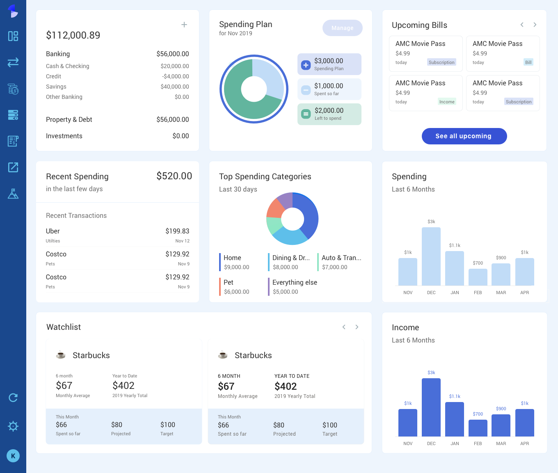This screenshot has width=558, height=473.
Task: Click the APR bar in Income chart
Action: [x=525, y=423]
